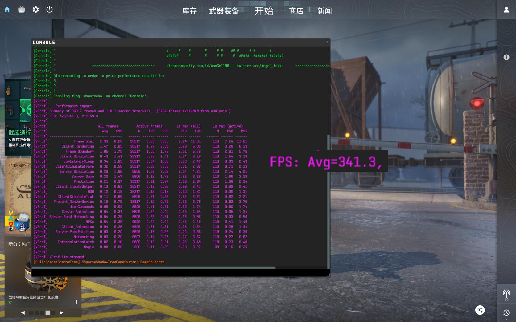Image resolution: width=516 pixels, height=322 pixels.
Task: Click the item info 'i' icon
Action: pos(76,302)
